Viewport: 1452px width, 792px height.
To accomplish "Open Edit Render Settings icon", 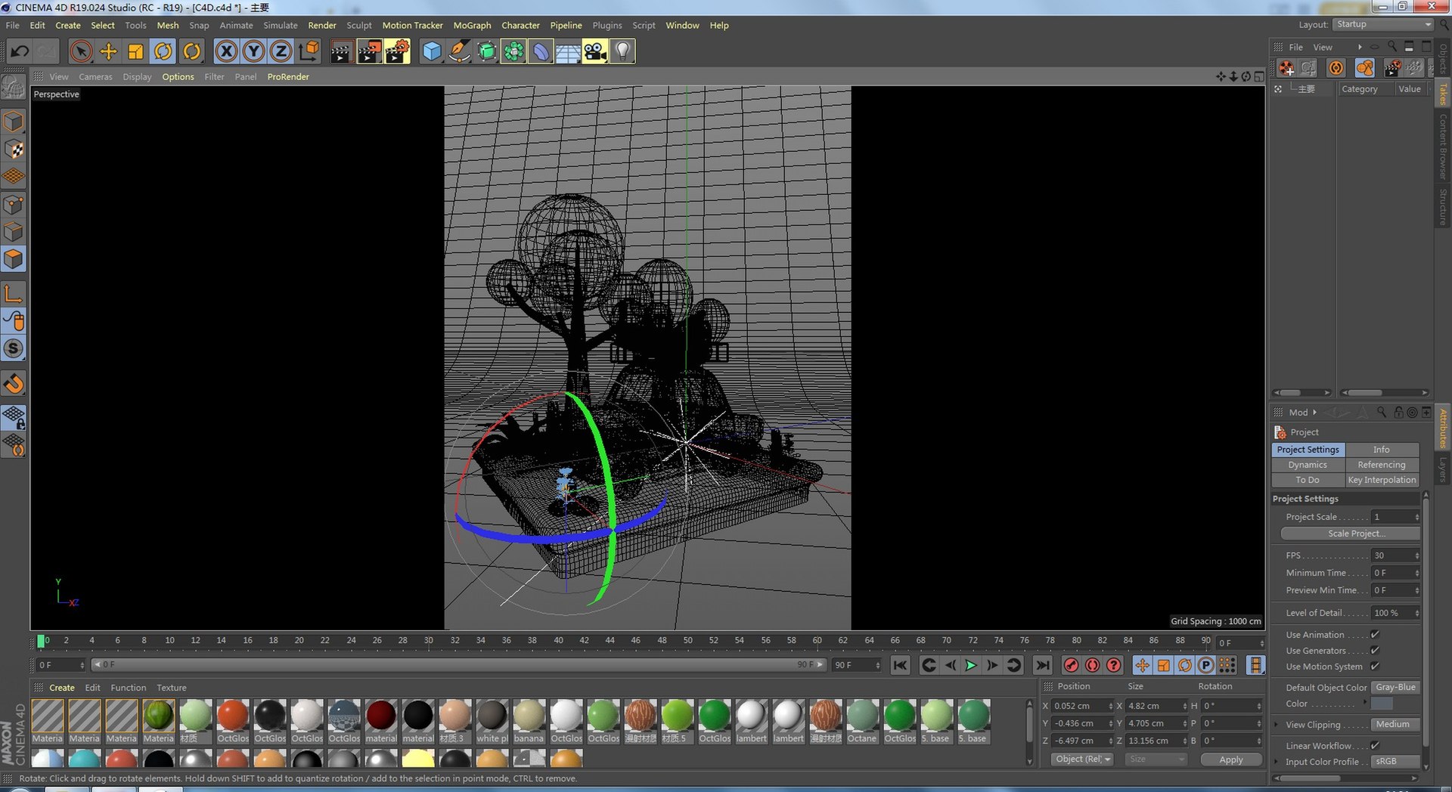I will pos(397,51).
